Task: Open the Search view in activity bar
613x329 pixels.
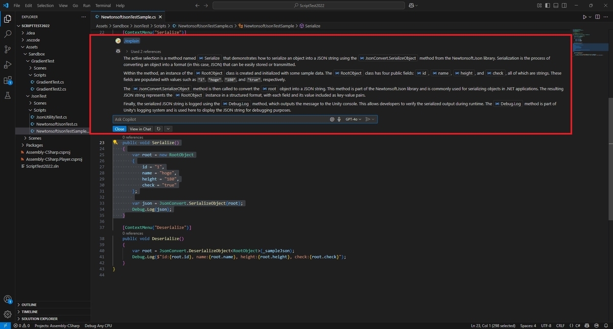Action: [8, 35]
